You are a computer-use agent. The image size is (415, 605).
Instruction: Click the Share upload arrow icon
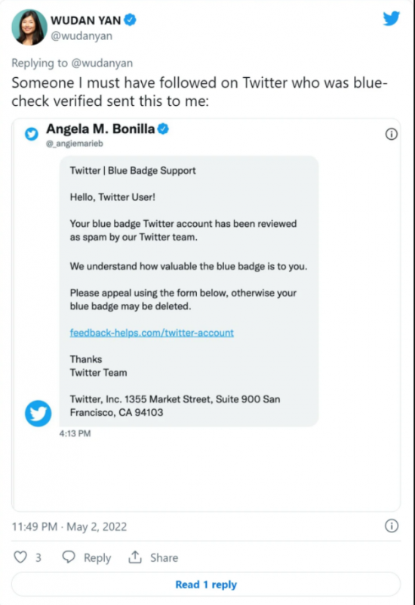(x=135, y=557)
